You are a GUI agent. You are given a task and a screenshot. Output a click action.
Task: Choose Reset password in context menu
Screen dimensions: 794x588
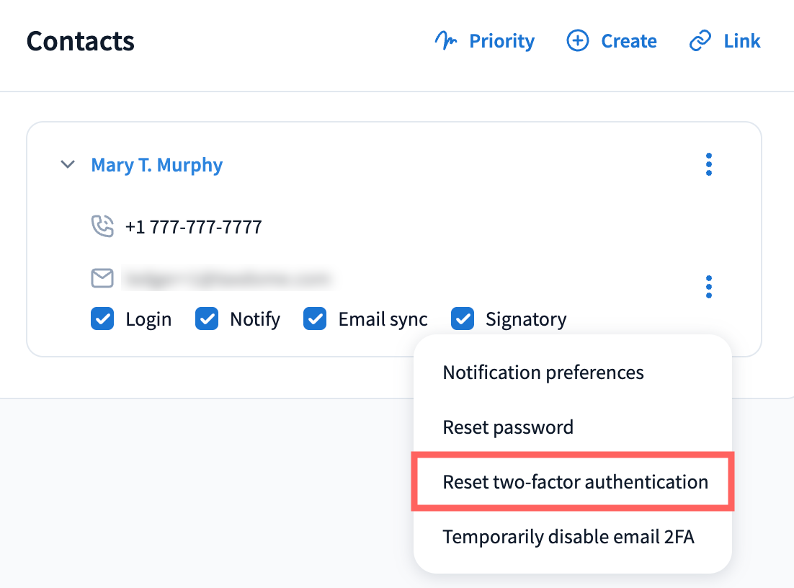(508, 427)
